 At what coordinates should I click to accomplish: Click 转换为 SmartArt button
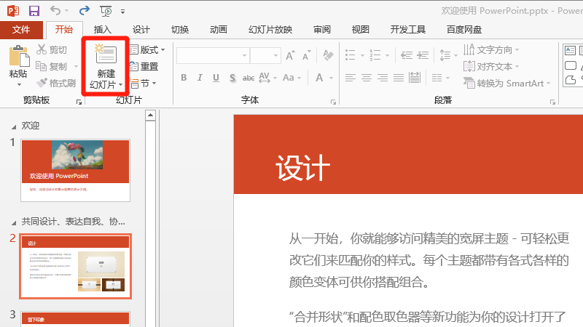pyautogui.click(x=509, y=83)
